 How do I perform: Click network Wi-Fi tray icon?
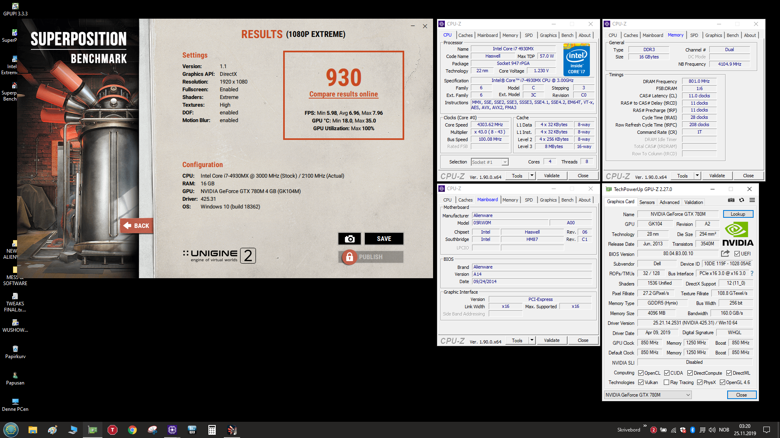pos(673,430)
